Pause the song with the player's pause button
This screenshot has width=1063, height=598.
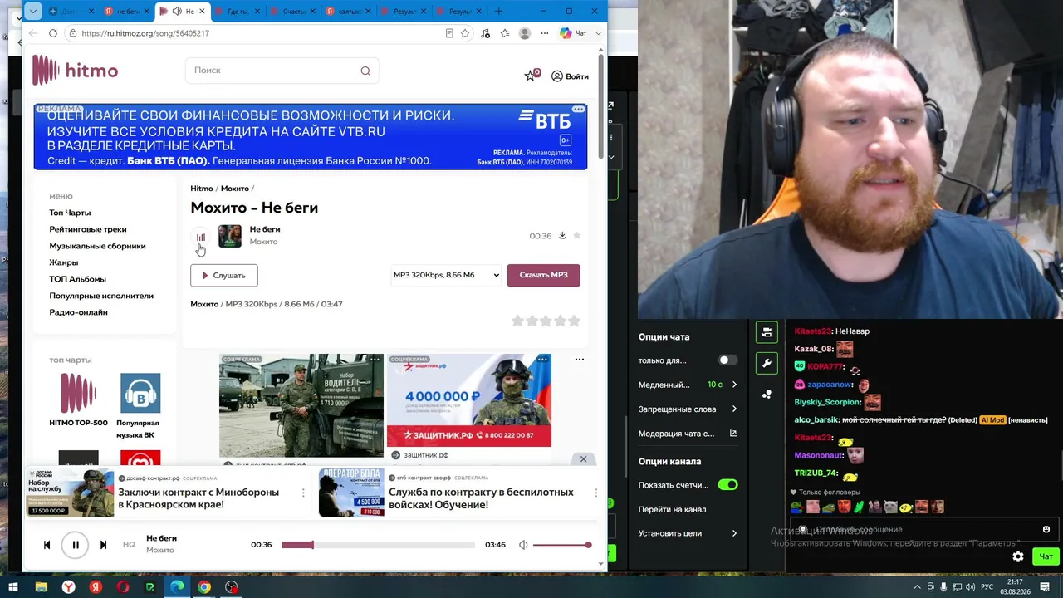[x=75, y=545]
